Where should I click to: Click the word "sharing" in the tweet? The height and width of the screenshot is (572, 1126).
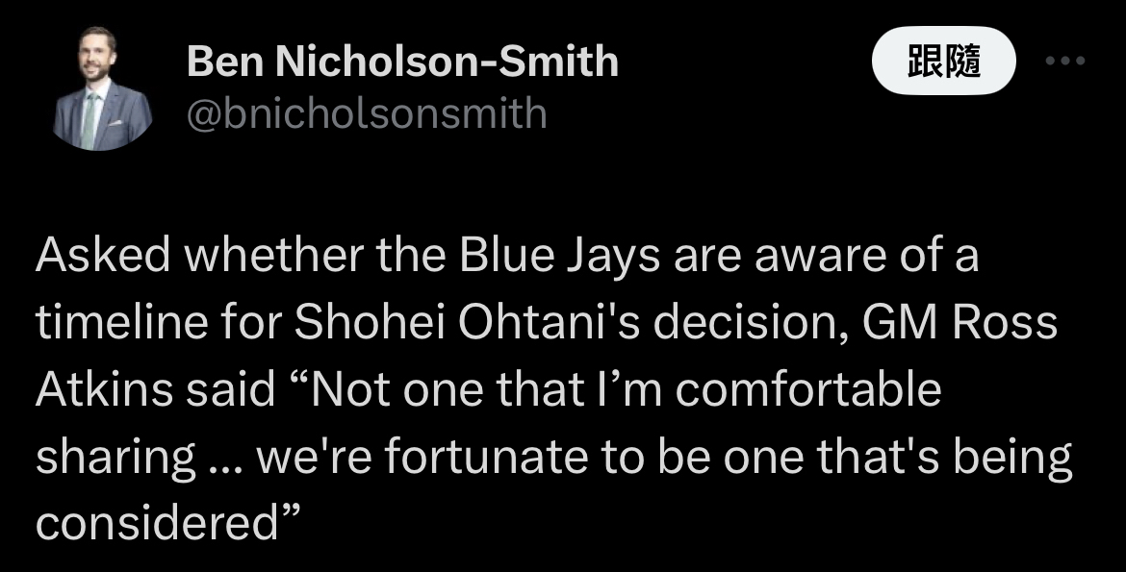pyautogui.click(x=115, y=460)
